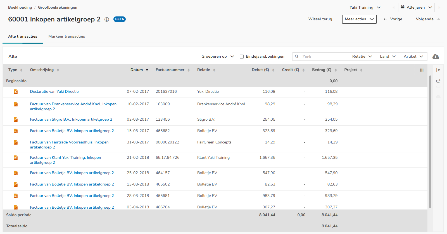Screen dimensions: 447x234
Task: Click the redo arrow icon in the right sidebar
Action: [x=438, y=81]
